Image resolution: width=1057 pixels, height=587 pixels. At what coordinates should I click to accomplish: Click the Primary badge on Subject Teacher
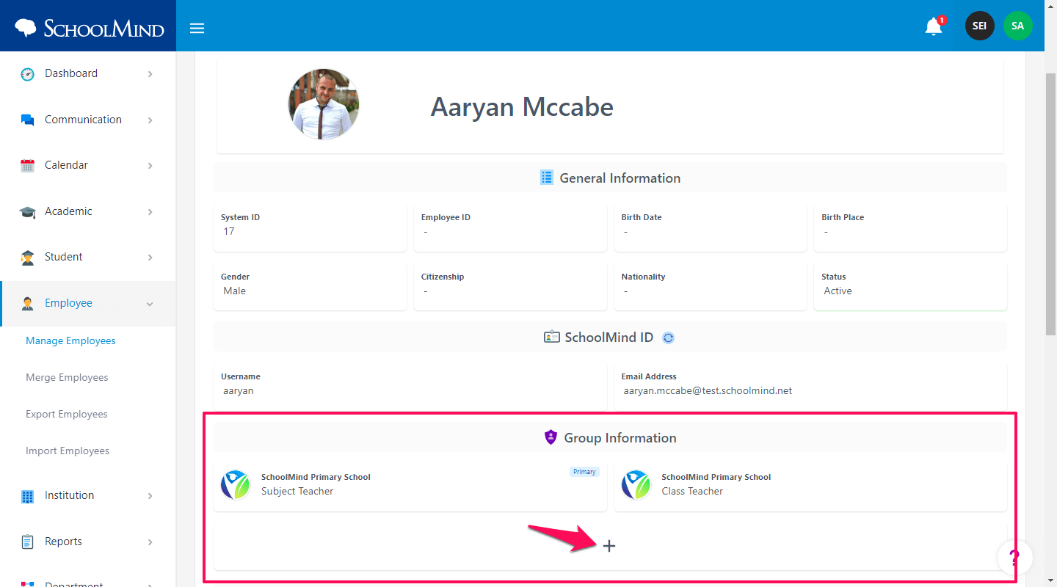click(x=584, y=472)
